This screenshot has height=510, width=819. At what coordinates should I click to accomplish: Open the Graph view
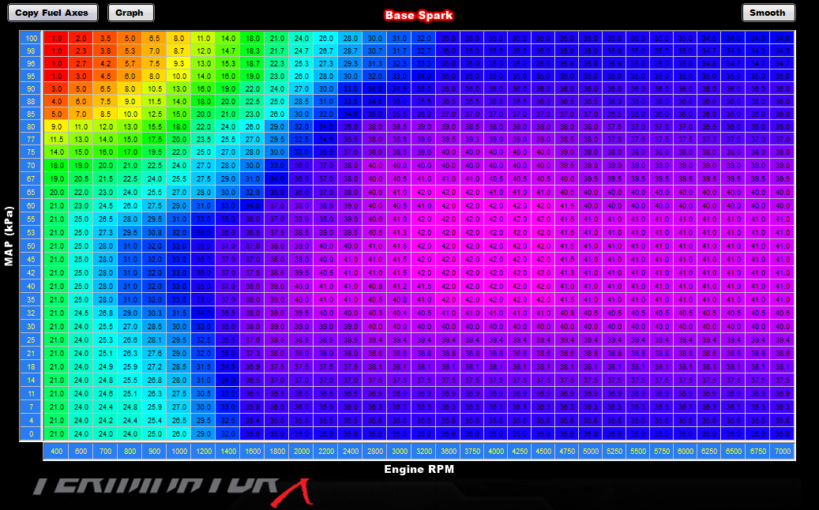tap(130, 13)
